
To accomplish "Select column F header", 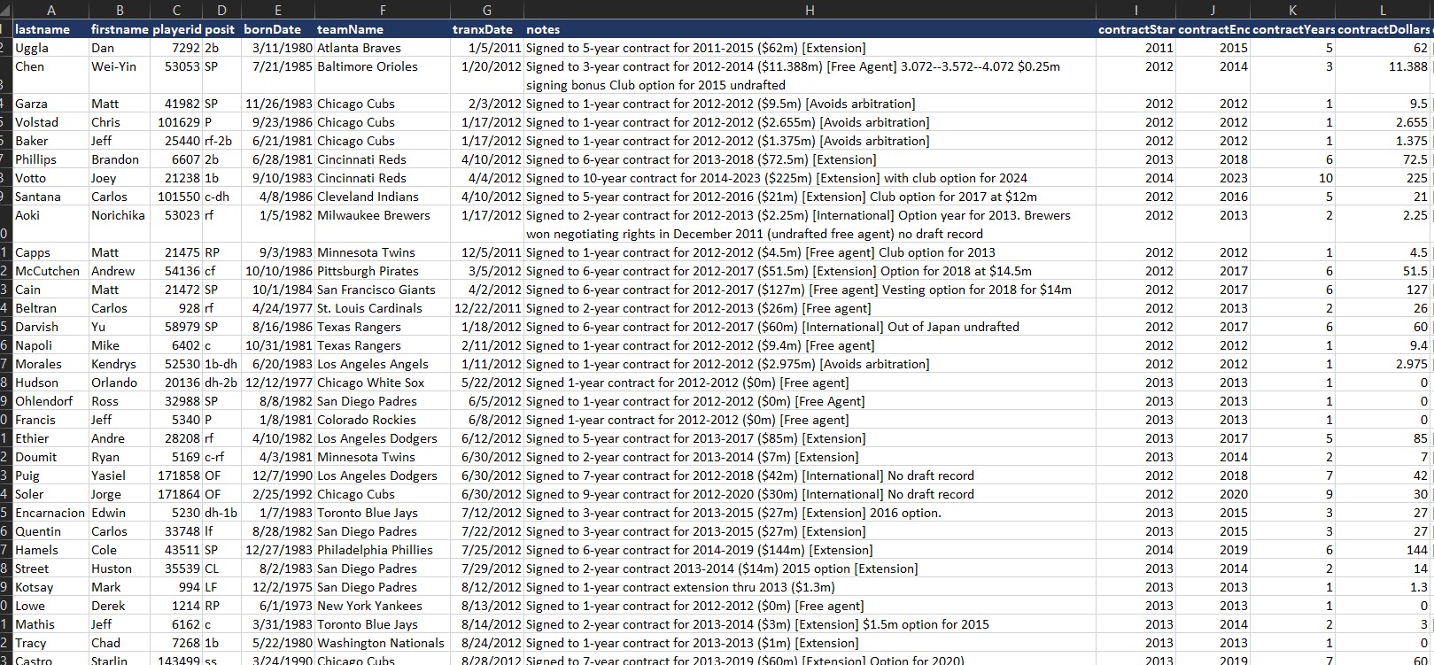I will click(x=381, y=10).
